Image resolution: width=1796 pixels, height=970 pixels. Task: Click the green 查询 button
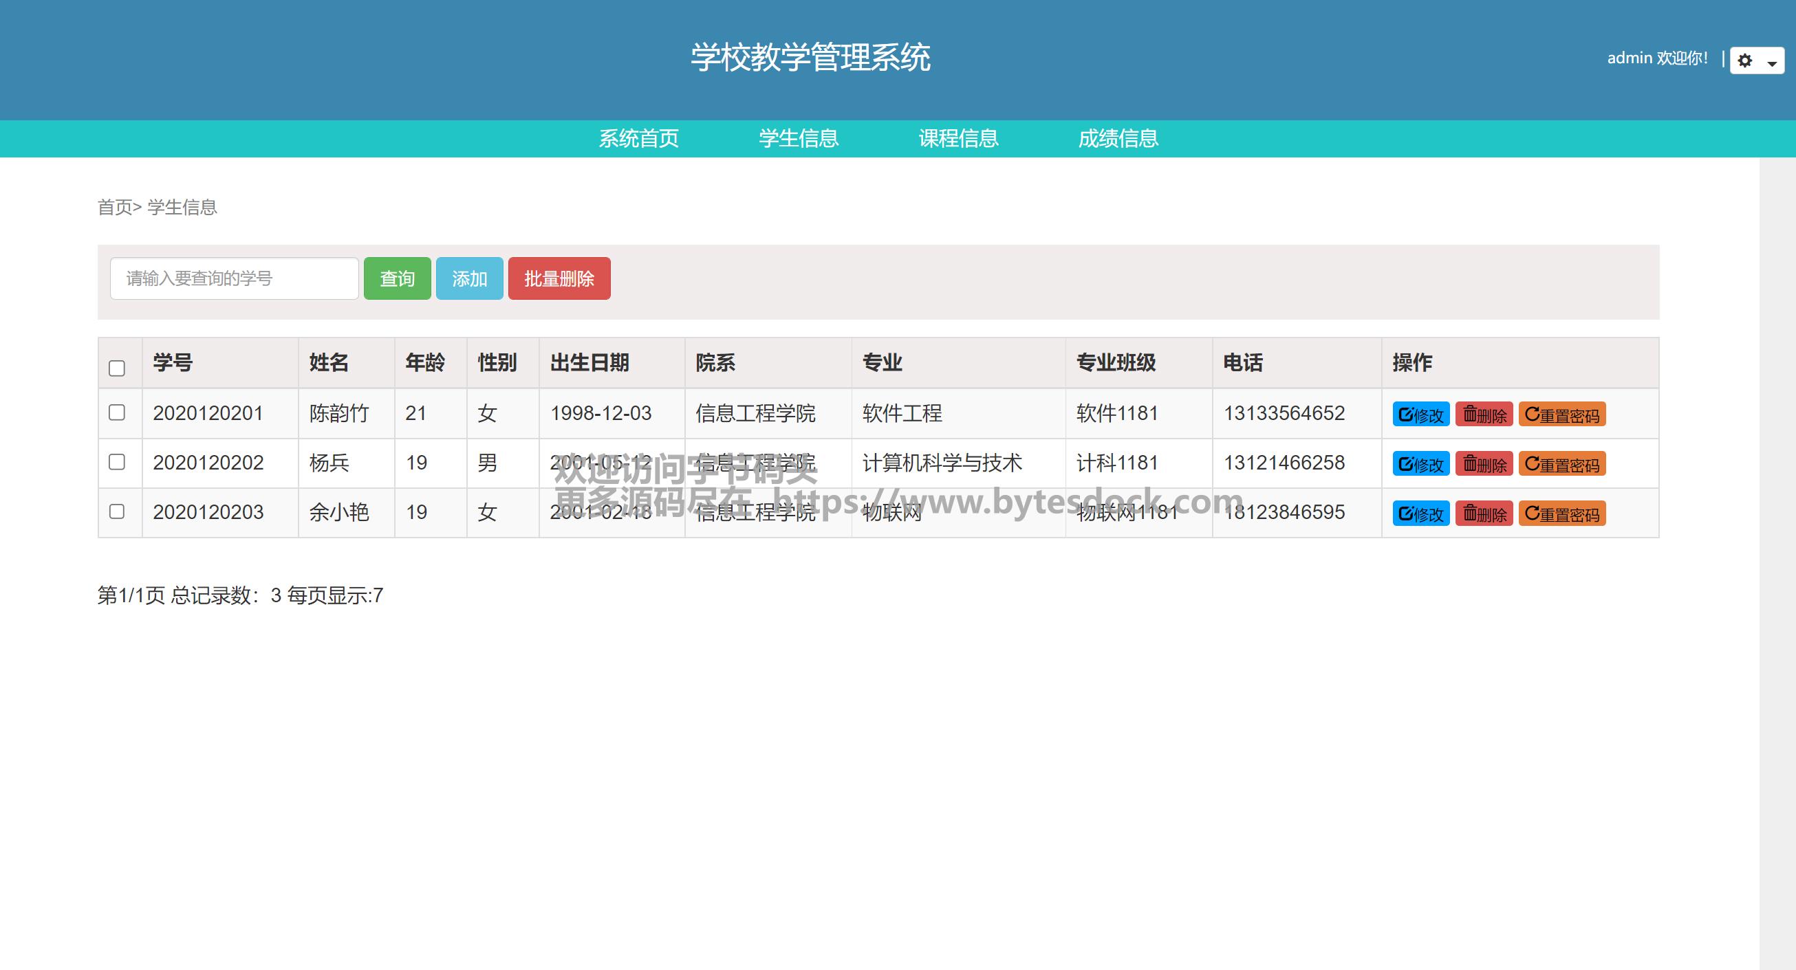pos(397,278)
